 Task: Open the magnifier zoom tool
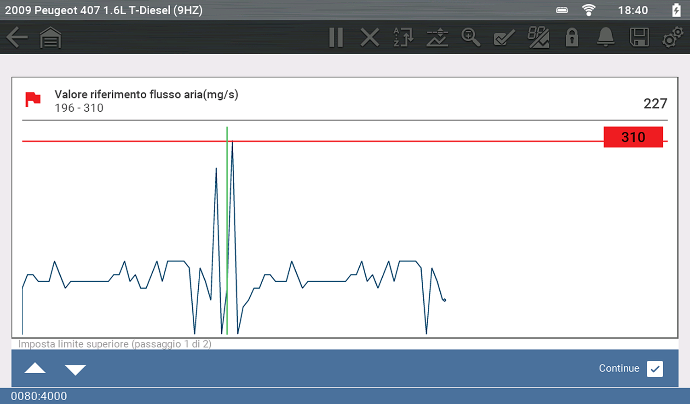(471, 38)
